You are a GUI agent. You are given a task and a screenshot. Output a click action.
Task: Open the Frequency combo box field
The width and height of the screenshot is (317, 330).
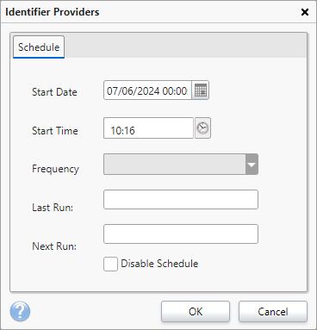point(181,165)
